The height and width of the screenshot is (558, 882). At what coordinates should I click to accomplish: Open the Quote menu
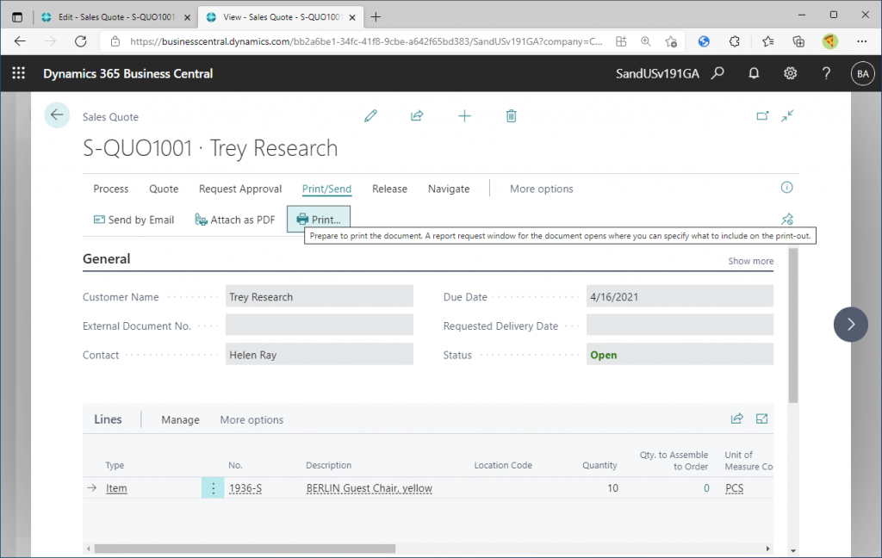coord(164,189)
